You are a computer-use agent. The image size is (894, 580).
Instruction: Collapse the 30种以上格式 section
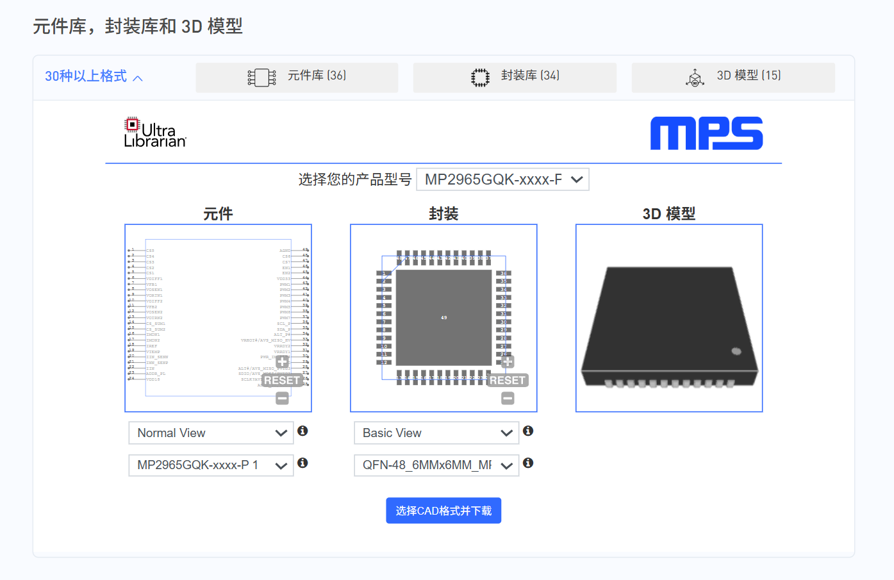(x=94, y=77)
